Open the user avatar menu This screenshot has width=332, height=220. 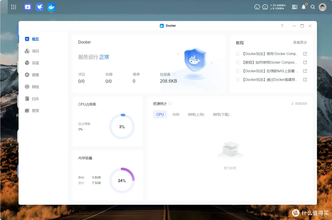pyautogui.click(x=322, y=7)
